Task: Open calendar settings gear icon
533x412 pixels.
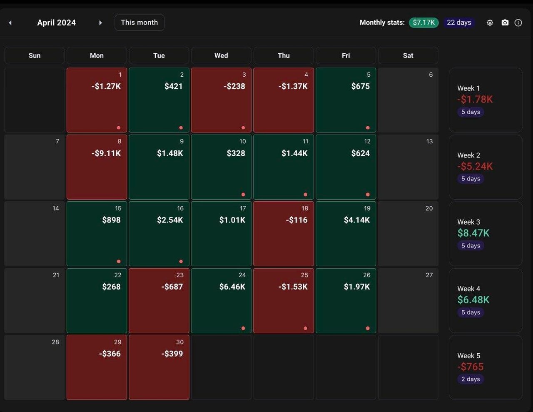Action: [x=490, y=23]
